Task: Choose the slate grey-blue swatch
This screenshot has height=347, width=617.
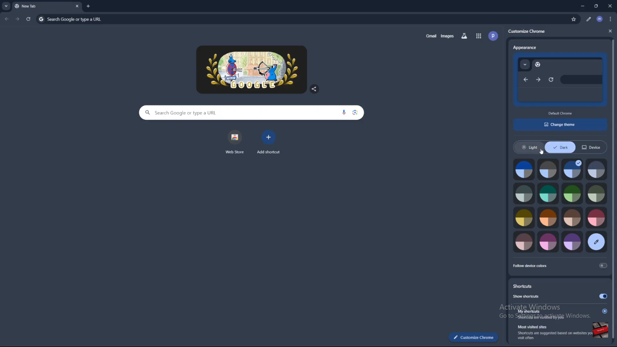Action: pos(596,169)
